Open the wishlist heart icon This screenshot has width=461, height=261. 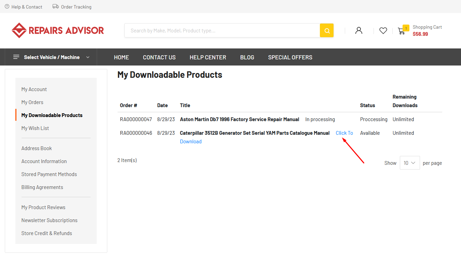(x=383, y=31)
